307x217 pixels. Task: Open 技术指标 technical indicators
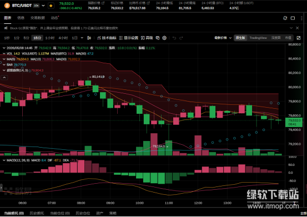coord(107,38)
